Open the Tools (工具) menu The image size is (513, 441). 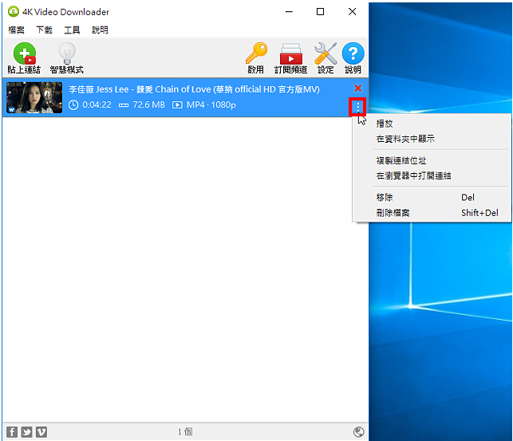click(x=72, y=30)
